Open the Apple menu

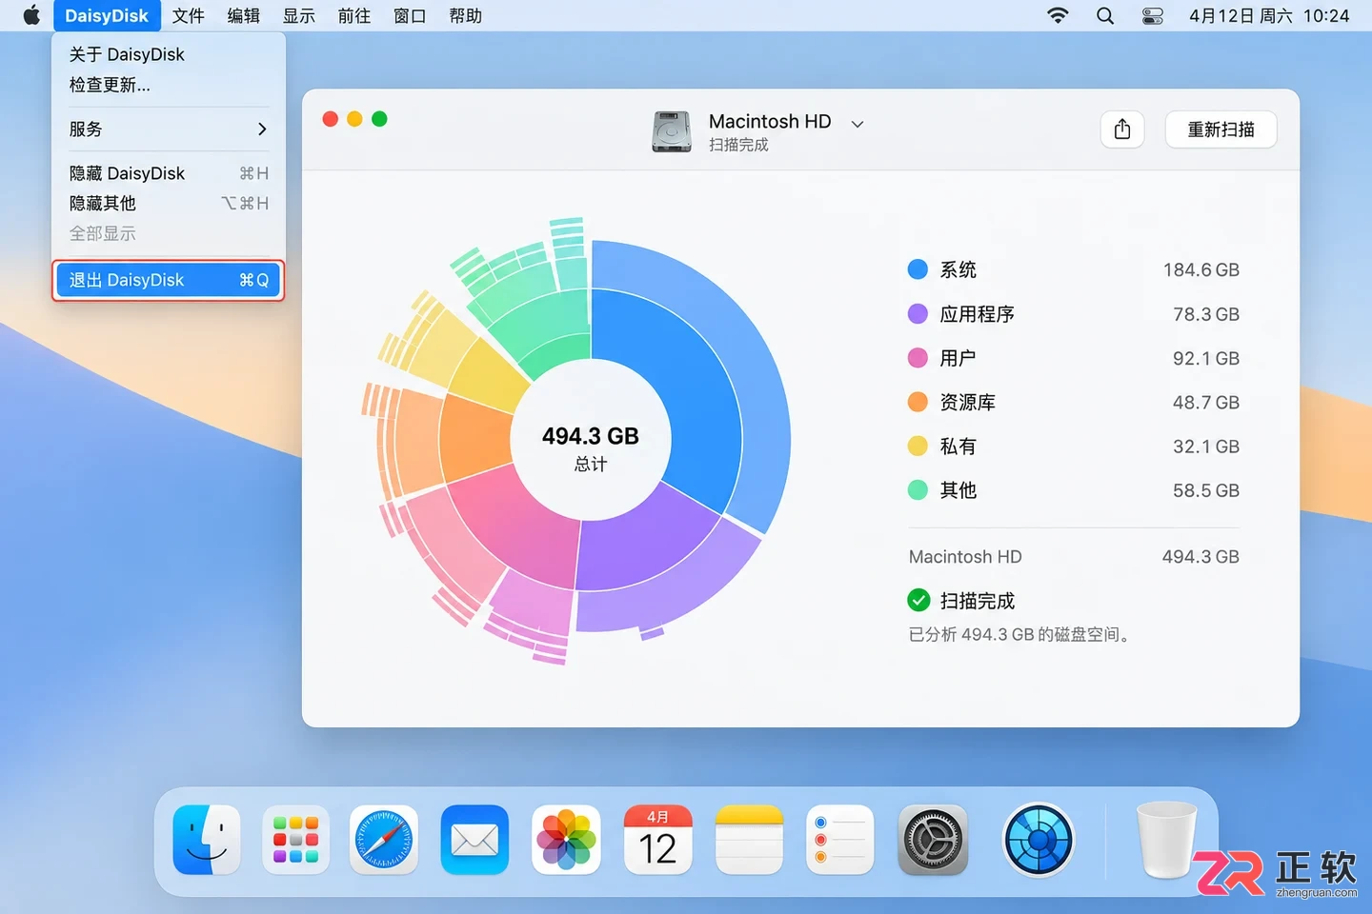[31, 15]
